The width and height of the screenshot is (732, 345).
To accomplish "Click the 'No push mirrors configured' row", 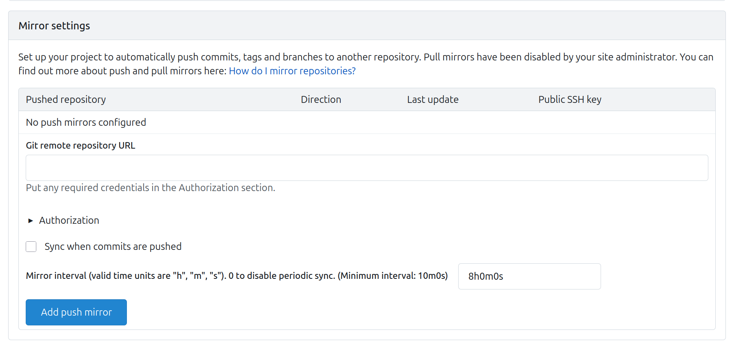I will (x=86, y=122).
